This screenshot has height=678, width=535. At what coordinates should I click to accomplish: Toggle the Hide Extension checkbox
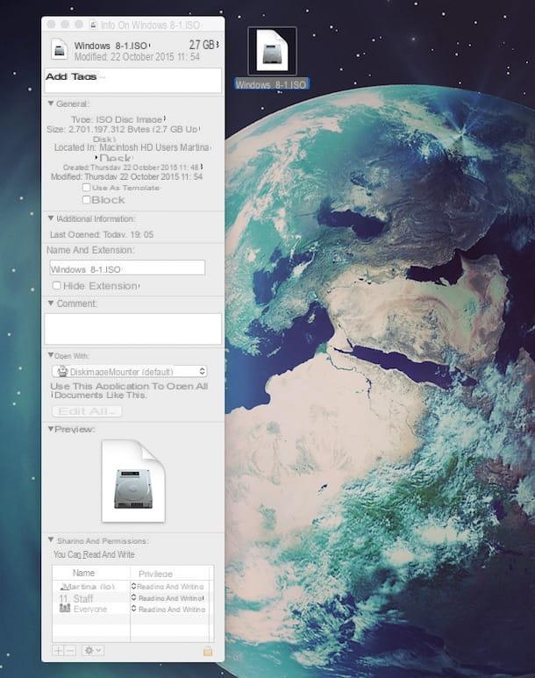pos(56,285)
